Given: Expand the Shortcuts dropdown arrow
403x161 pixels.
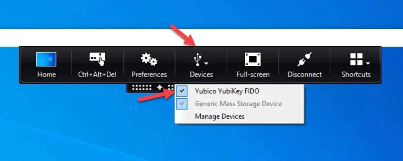Looking at the screenshot, I should pyautogui.click(x=368, y=63).
